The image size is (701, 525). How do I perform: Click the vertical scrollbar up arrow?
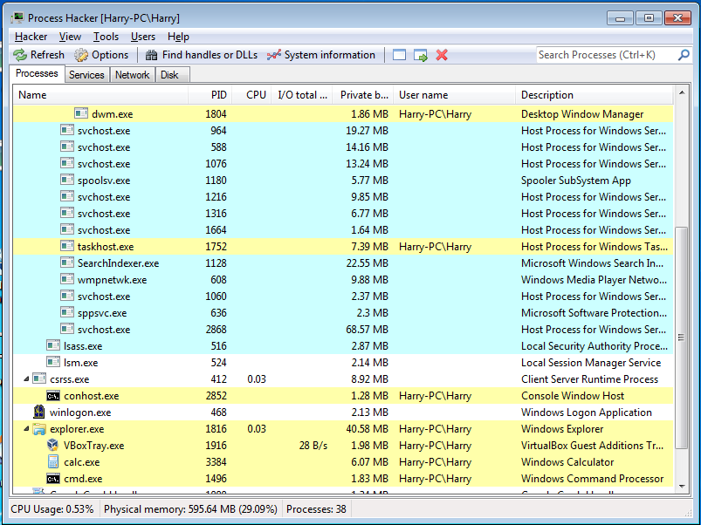click(681, 92)
